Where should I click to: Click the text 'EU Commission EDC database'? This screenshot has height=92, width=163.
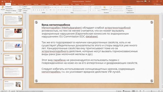[x=78, y=37]
